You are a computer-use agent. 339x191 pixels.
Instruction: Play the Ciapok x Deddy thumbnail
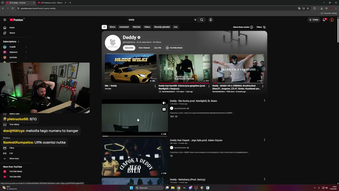tap(135, 157)
